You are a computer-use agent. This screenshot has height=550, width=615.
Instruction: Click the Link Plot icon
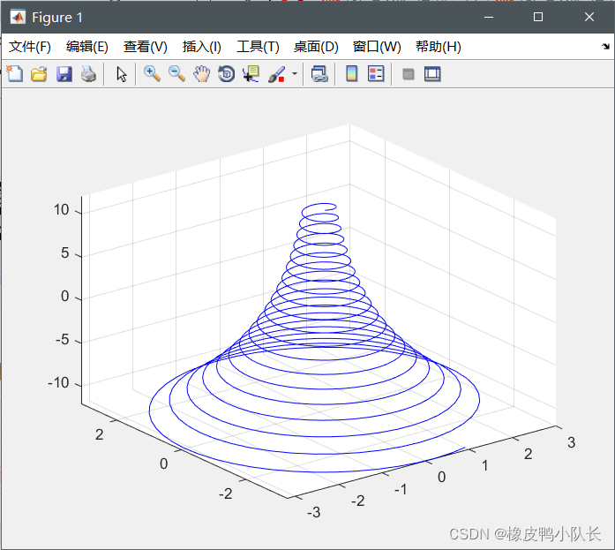[319, 74]
